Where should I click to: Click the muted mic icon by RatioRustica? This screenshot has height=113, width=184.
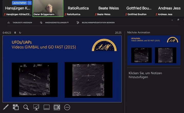click(65, 15)
